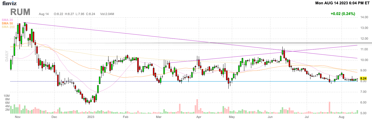Click the May label on time axis
This screenshot has width=372, height=122.
(x=232, y=117)
